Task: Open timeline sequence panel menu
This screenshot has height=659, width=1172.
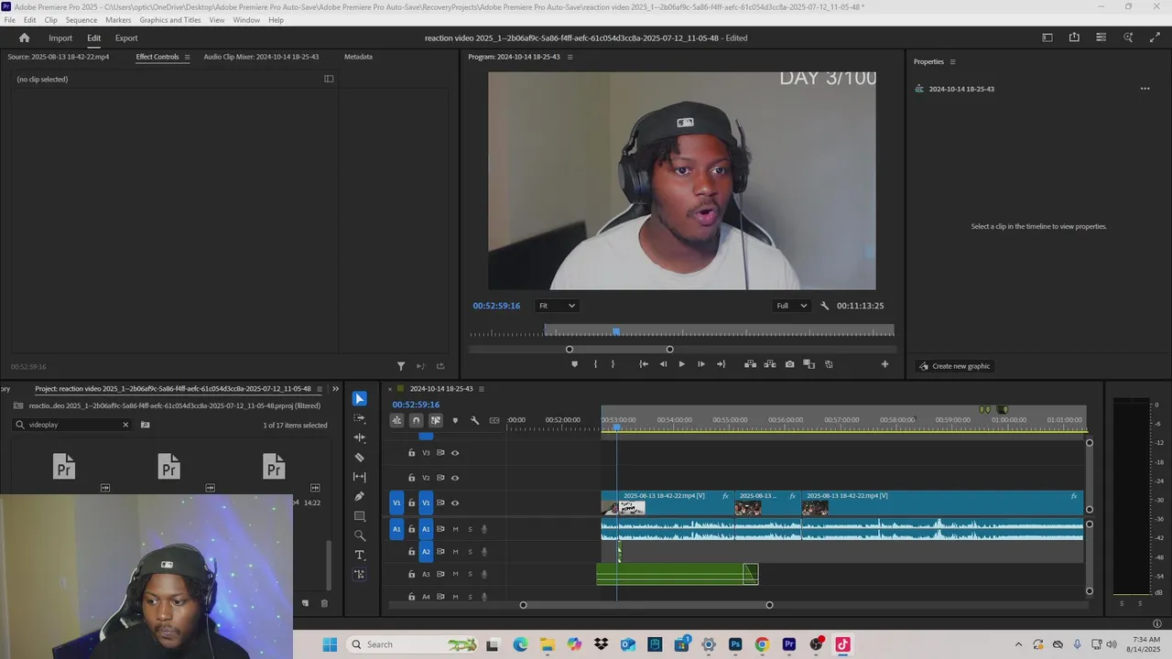Action: [482, 389]
